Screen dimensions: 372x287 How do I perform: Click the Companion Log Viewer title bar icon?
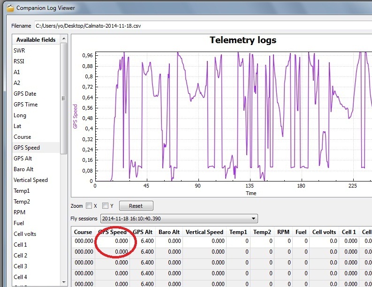click(10, 8)
